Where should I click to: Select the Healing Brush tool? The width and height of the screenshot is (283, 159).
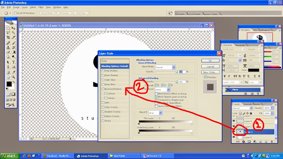coord(8,43)
